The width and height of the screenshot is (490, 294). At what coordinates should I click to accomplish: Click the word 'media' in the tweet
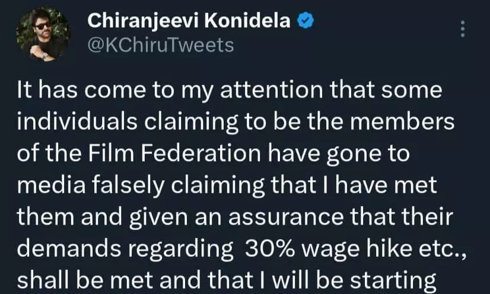click(51, 186)
